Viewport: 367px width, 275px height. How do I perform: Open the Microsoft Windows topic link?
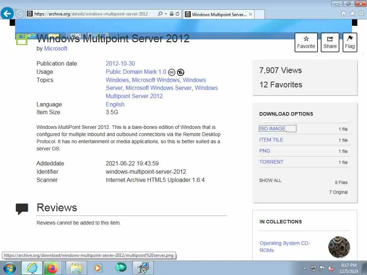pos(156,80)
